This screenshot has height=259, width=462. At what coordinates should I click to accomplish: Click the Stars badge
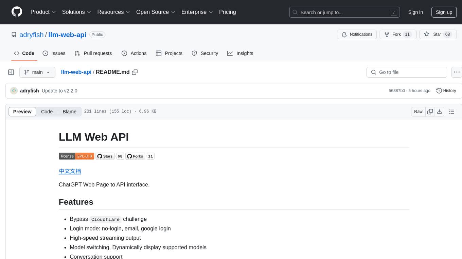[x=105, y=156]
